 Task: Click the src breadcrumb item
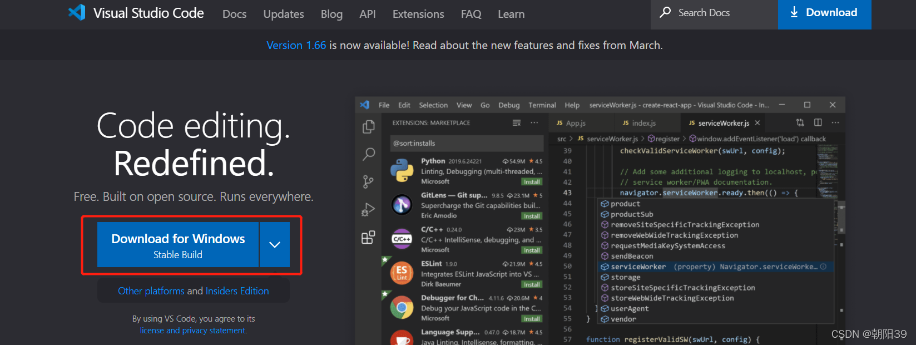click(562, 139)
